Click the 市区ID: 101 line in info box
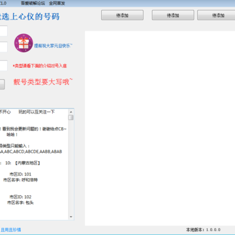The width and height of the screenshot is (235, 235). pos(20,174)
